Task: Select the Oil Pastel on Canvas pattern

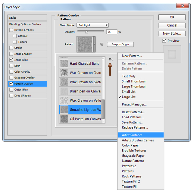Action: (80, 119)
